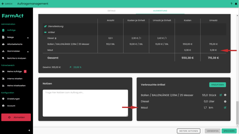The width and height of the screenshot is (239, 134).
Task: Edit the Maut consumed article entry
Action: 225,108
